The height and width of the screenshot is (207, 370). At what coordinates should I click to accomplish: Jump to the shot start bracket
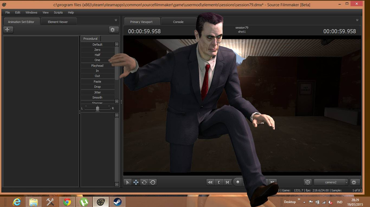click(x=219, y=182)
